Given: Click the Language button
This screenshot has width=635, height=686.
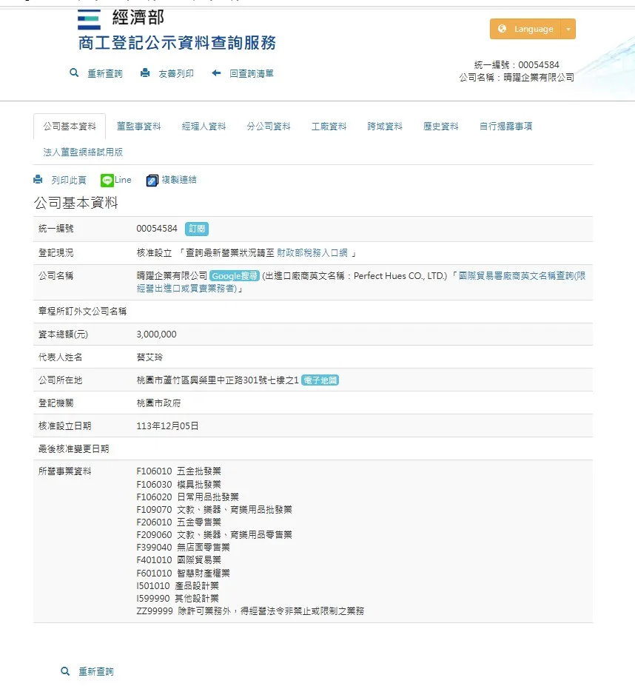Looking at the screenshot, I should coord(525,29).
